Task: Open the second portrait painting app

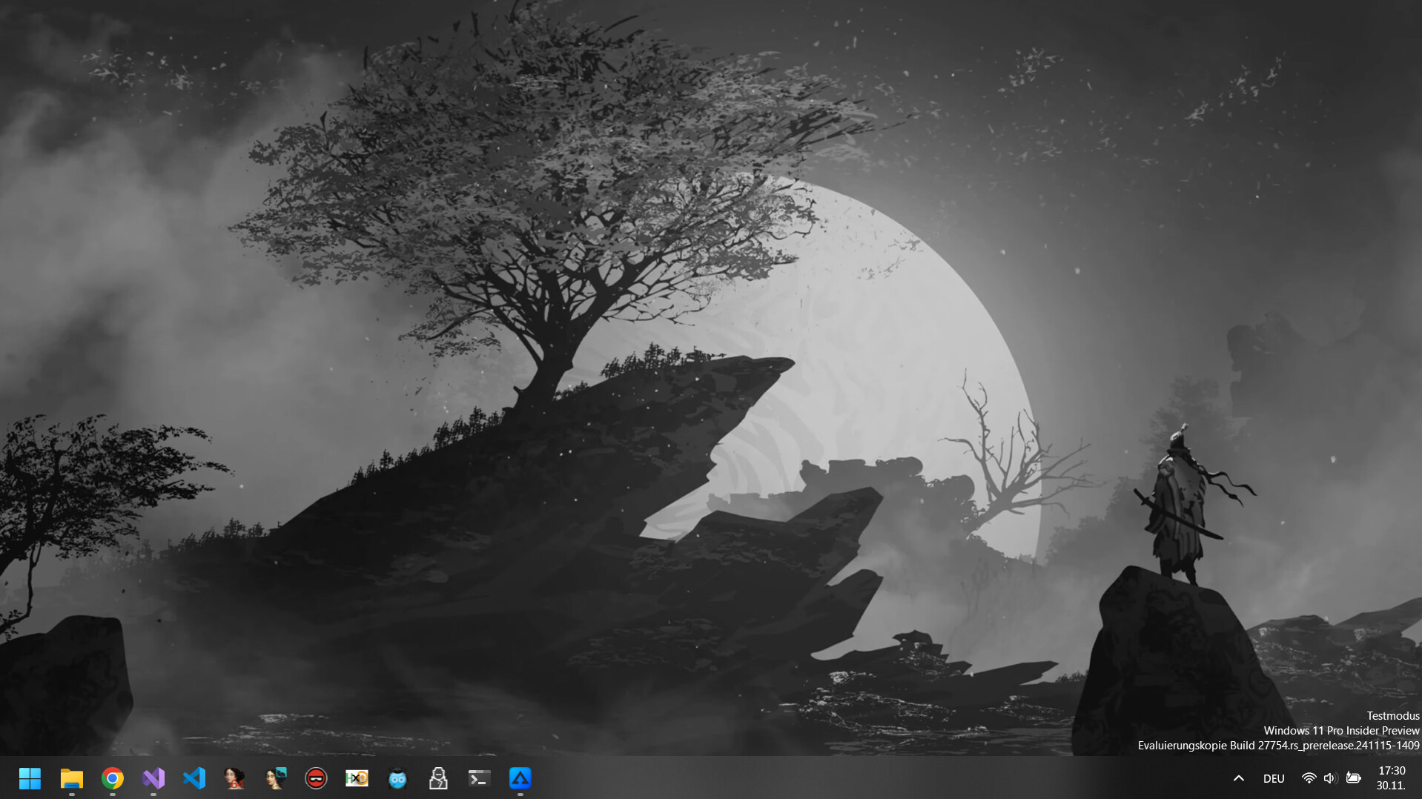Action: [x=275, y=778]
